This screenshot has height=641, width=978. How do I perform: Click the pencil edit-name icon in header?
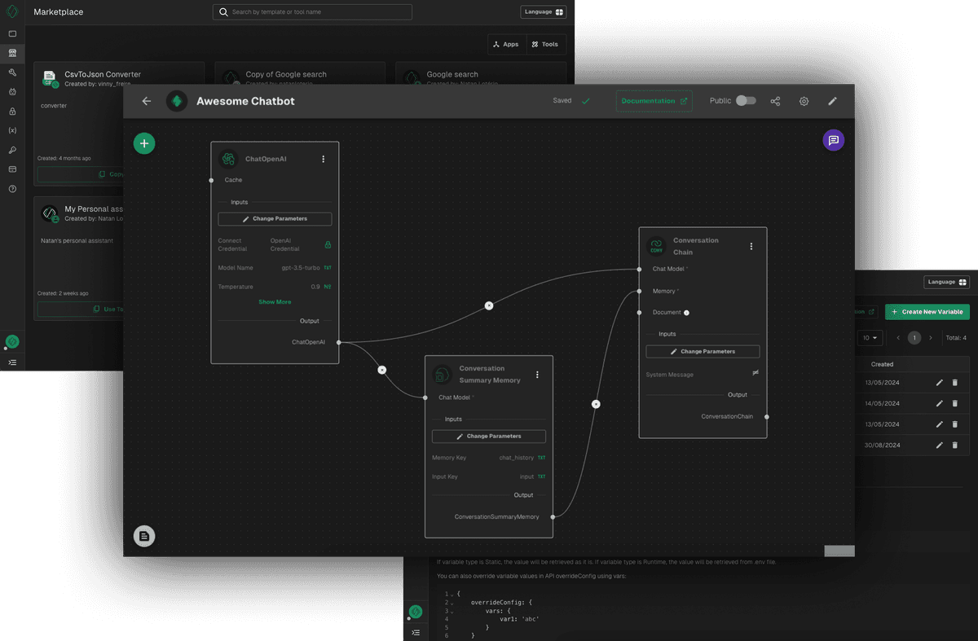tap(832, 101)
